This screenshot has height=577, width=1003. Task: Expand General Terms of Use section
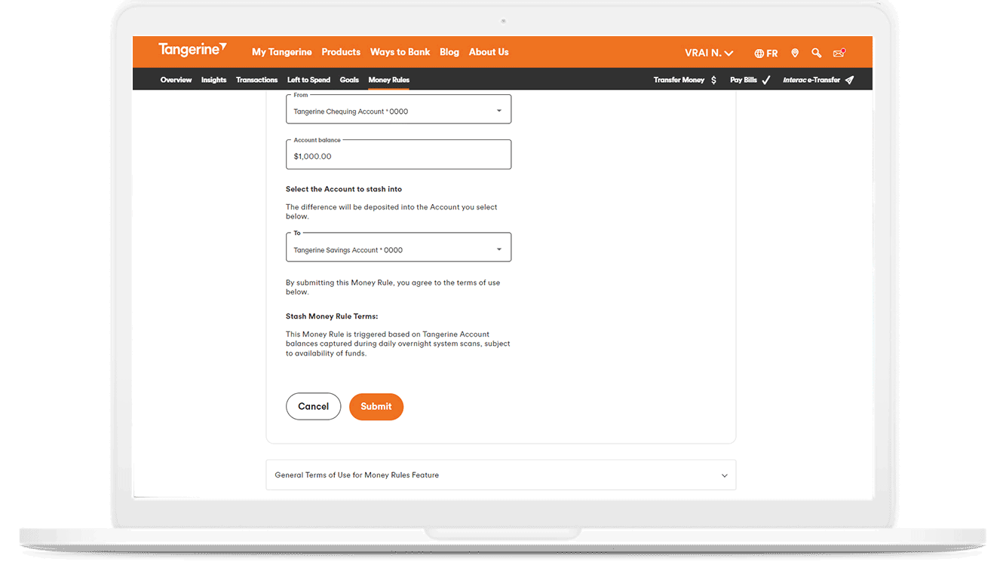501,475
